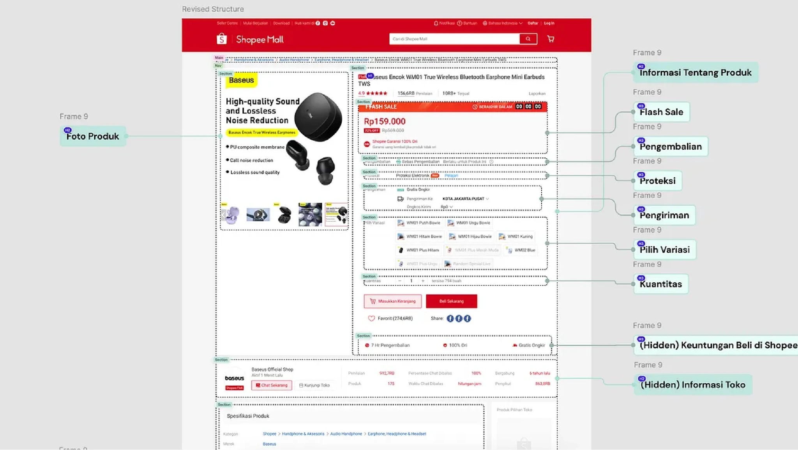Image resolution: width=798 pixels, height=450 pixels.
Task: Play the video thumbnail
Action: (x=258, y=214)
